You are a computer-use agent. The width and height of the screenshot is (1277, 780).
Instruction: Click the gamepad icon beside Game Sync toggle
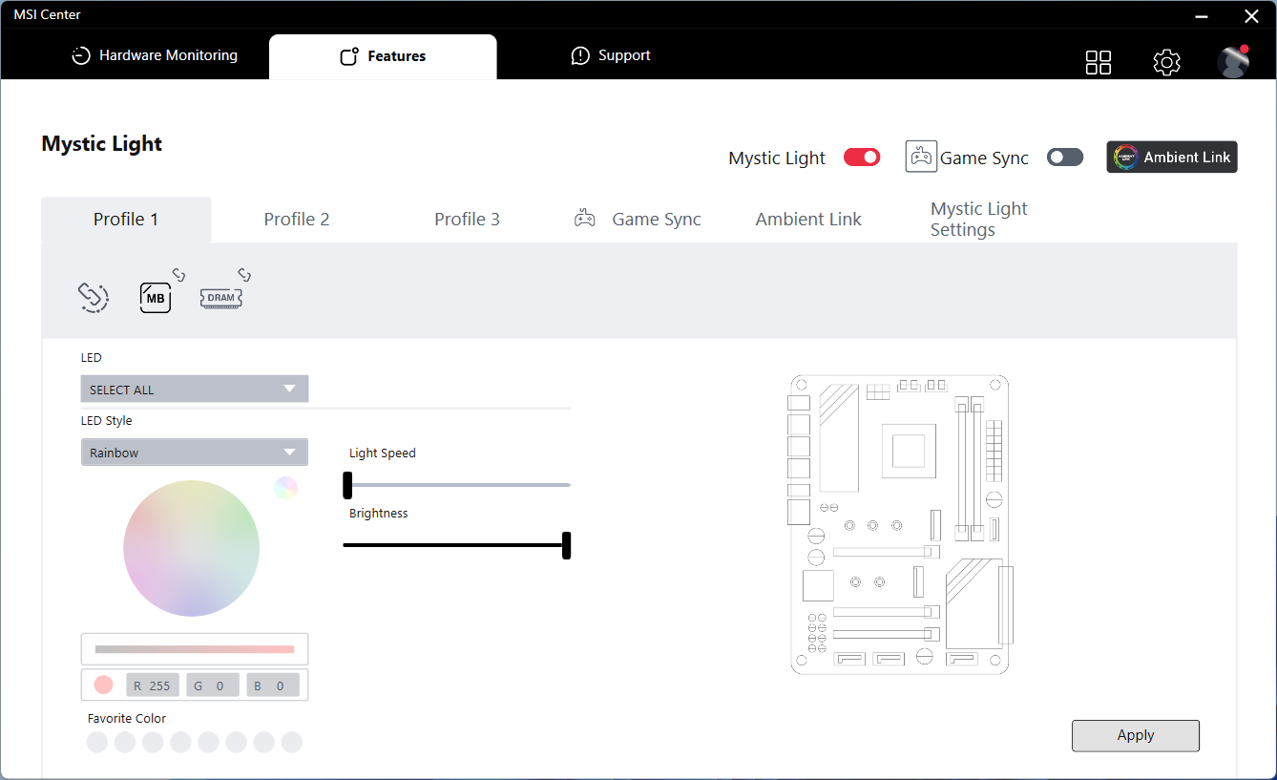point(921,157)
